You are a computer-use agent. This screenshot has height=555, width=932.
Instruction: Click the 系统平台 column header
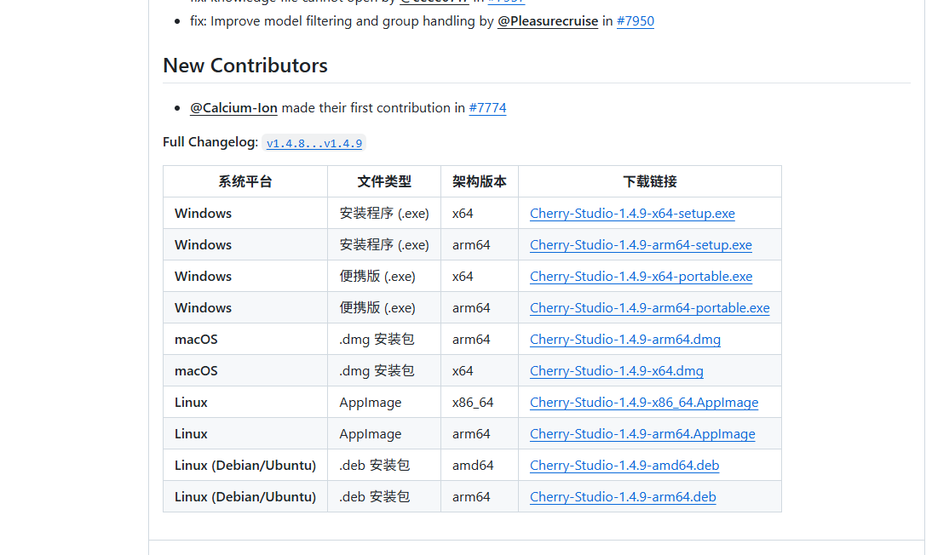pyautogui.click(x=245, y=182)
